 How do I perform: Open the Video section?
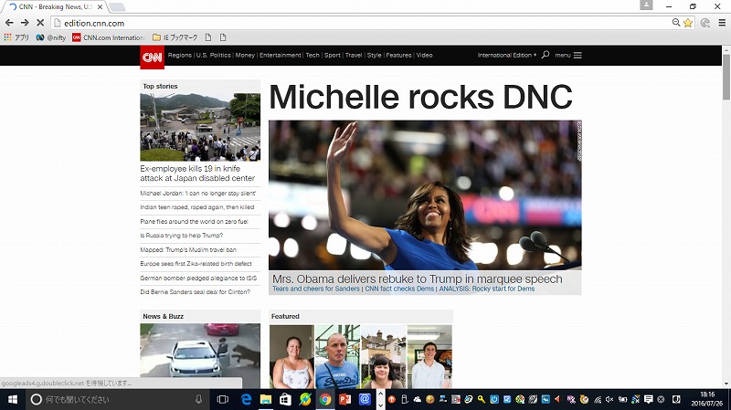coord(424,55)
